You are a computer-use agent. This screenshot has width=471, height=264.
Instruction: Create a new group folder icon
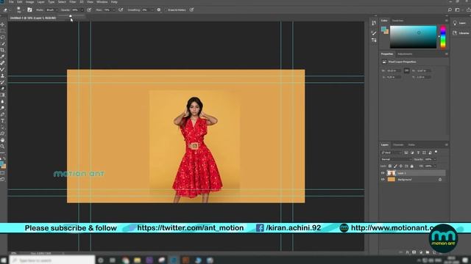pyautogui.click(x=428, y=252)
